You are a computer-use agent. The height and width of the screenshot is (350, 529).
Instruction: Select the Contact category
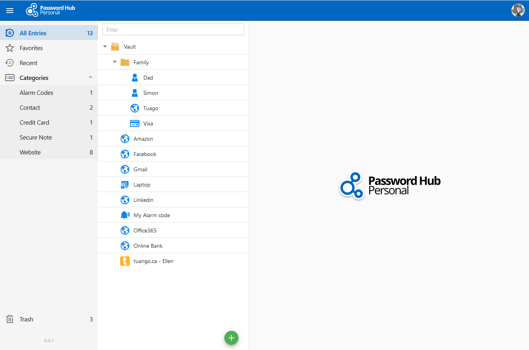pyautogui.click(x=49, y=107)
